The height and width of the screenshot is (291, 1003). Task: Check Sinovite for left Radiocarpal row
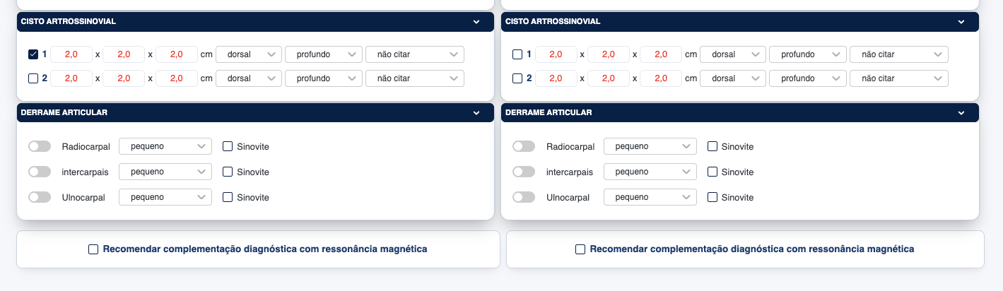(x=228, y=146)
